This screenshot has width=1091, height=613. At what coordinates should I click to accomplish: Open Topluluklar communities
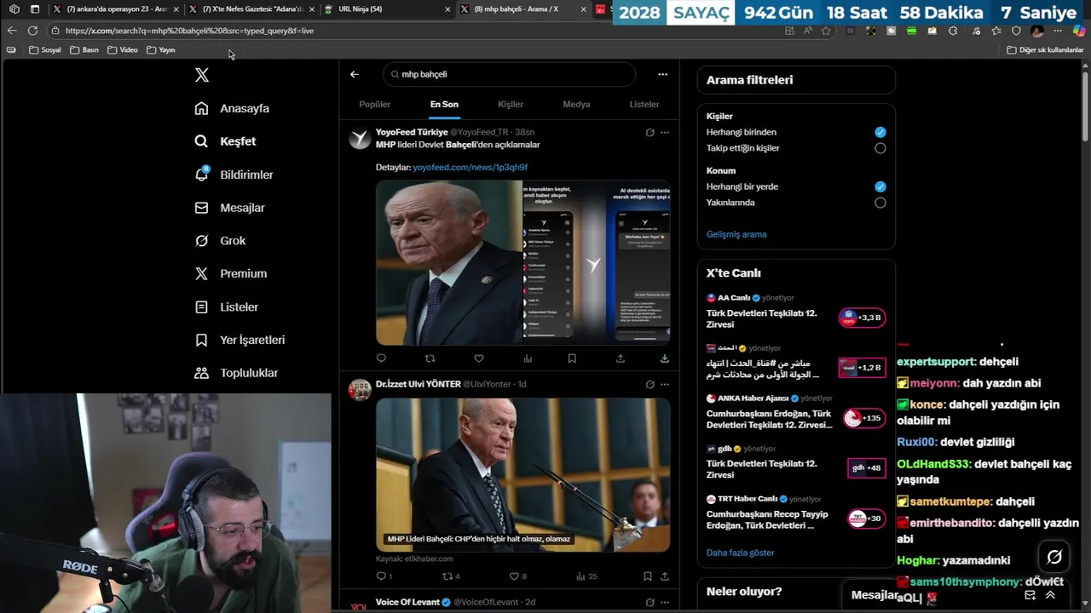236,373
